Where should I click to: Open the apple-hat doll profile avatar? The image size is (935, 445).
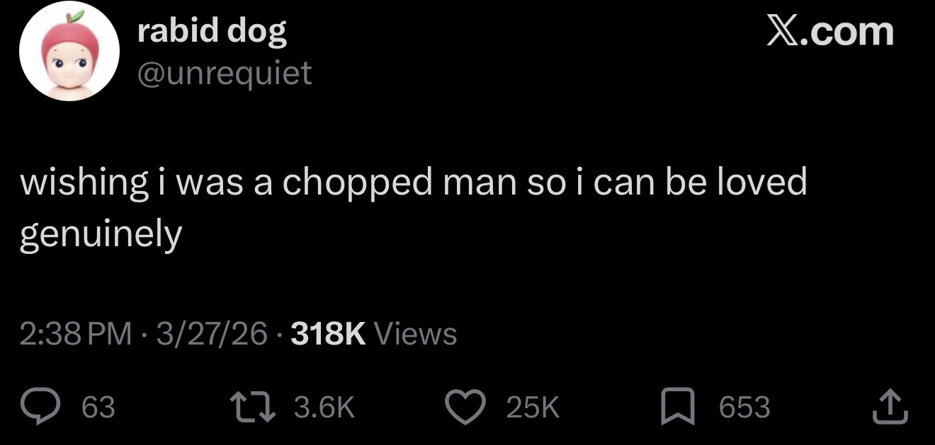(x=69, y=56)
